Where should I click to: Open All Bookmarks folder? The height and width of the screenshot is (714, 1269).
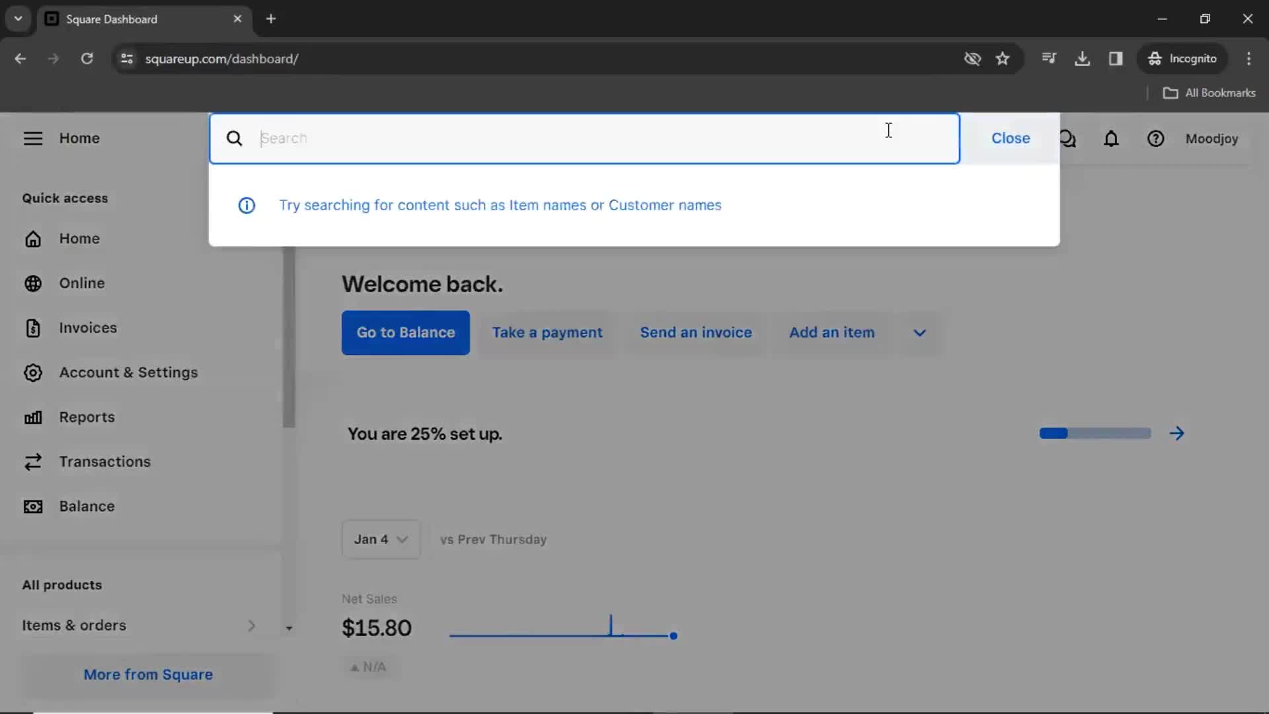(1210, 93)
